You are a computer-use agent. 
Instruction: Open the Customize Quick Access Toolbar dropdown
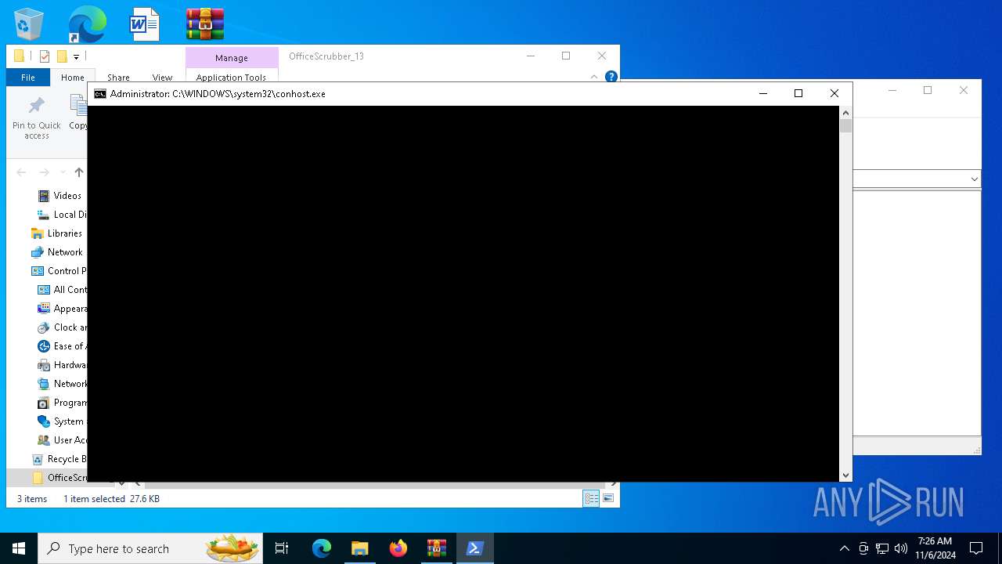click(x=76, y=56)
